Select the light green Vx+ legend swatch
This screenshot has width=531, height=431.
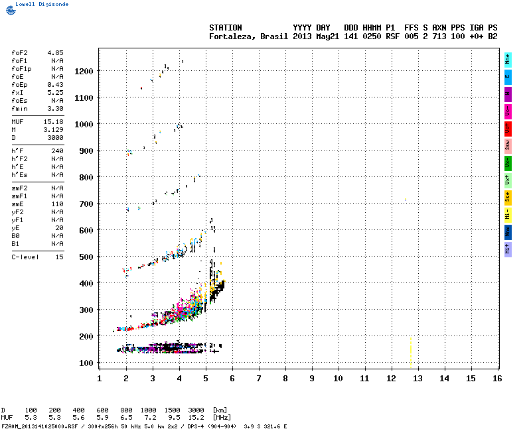tap(508, 180)
